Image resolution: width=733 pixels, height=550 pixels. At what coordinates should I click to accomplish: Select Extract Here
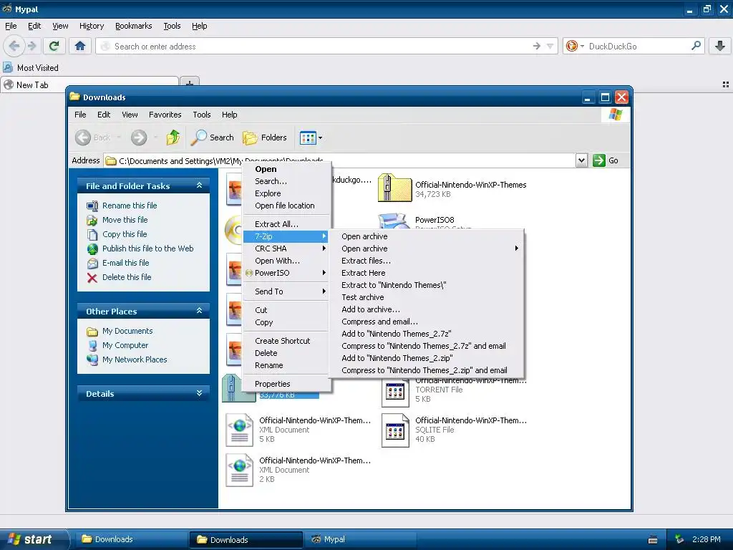427,273
